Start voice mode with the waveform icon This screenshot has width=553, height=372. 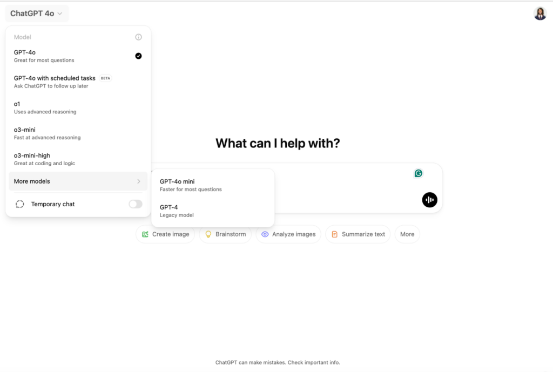point(429,200)
